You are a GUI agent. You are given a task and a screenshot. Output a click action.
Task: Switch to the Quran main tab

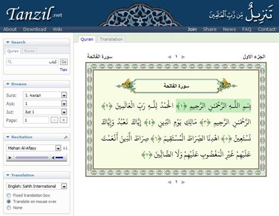pos(87,39)
